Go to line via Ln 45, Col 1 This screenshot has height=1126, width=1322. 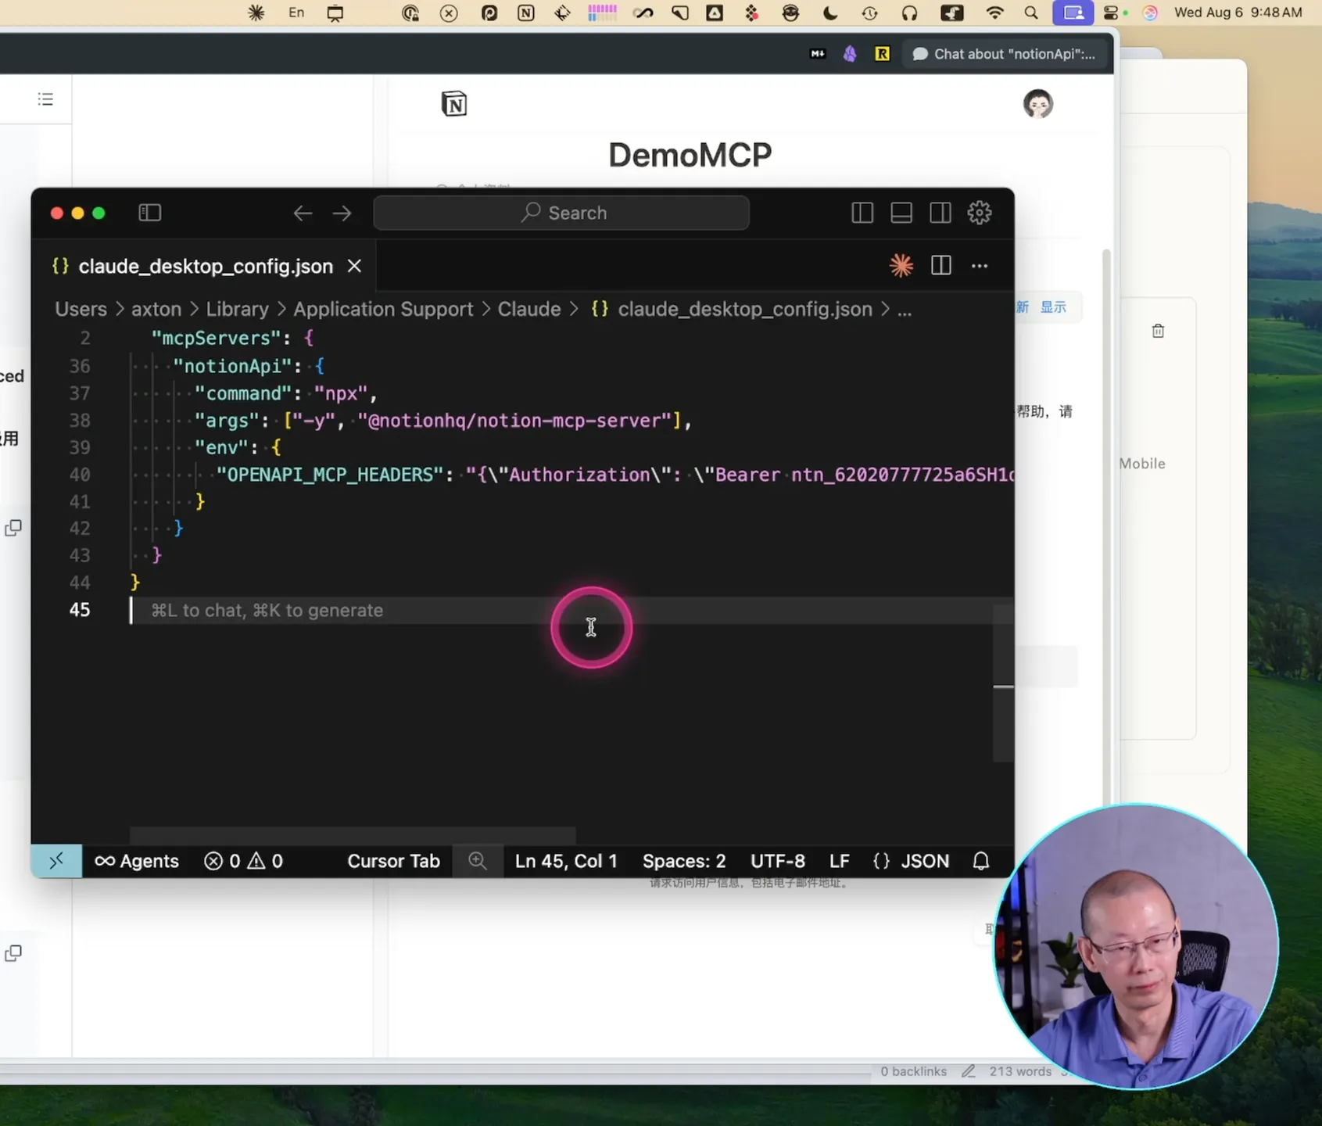click(x=566, y=861)
